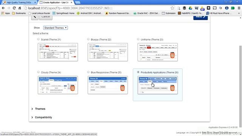This screenshot has height=136, width=242.
Task: Open the Android SDK bookmark
Action: click(90, 13)
